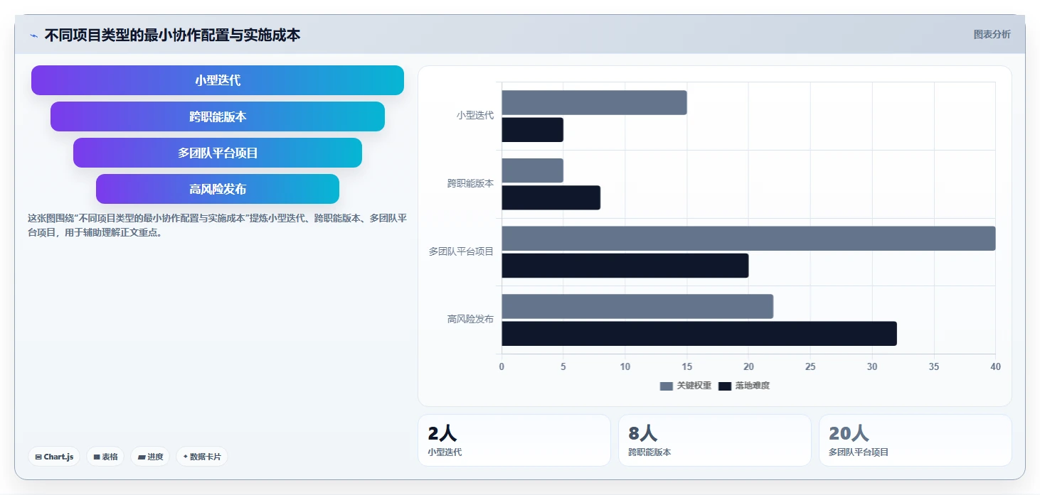Click the title 不同项目类型的最小协作配置与实施成本

click(172, 35)
